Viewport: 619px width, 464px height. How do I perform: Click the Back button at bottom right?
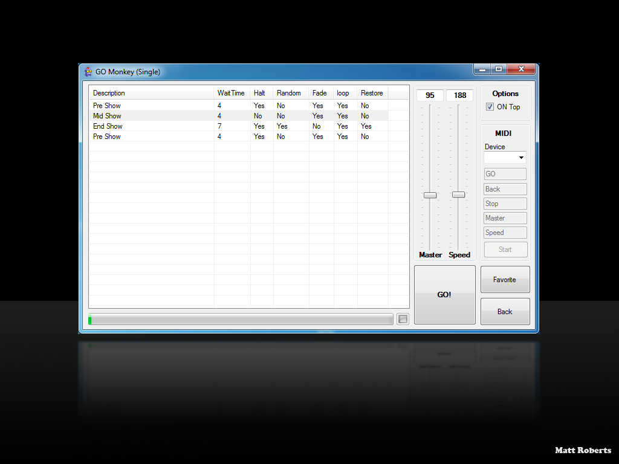point(505,312)
